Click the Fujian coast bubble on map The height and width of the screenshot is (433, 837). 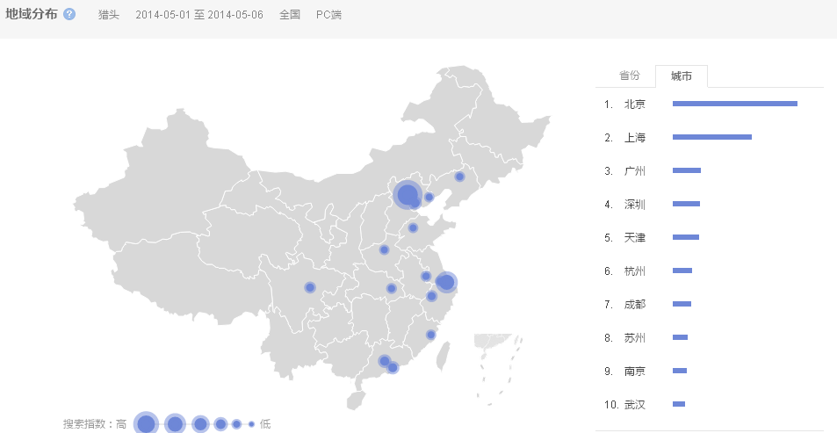tap(430, 335)
